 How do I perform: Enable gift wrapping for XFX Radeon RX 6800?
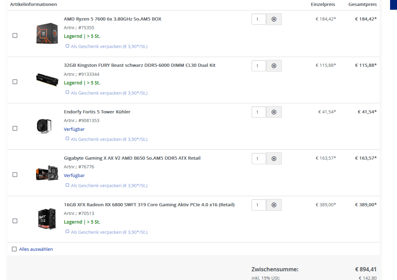click(x=67, y=232)
